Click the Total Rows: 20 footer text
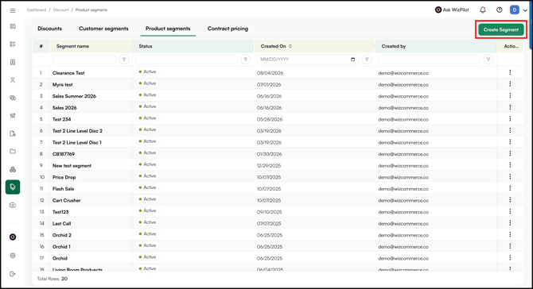533x289 pixels. click(52, 279)
